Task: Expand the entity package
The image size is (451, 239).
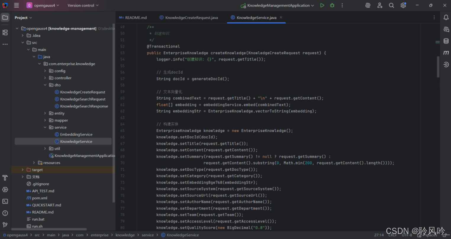Action: click(45, 113)
